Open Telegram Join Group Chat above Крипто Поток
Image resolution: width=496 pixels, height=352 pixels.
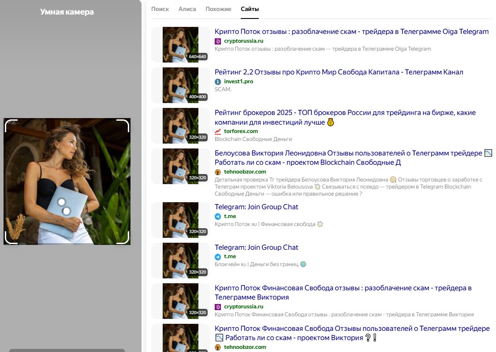pos(256,207)
